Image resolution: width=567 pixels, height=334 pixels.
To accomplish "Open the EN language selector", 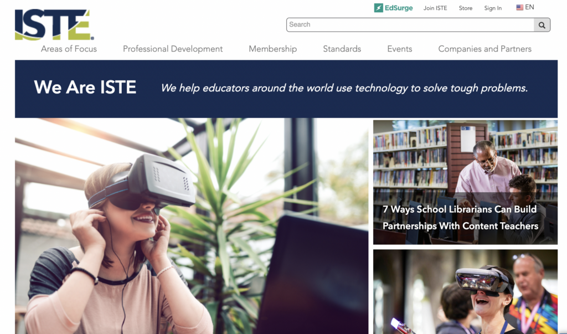I will tap(525, 7).
